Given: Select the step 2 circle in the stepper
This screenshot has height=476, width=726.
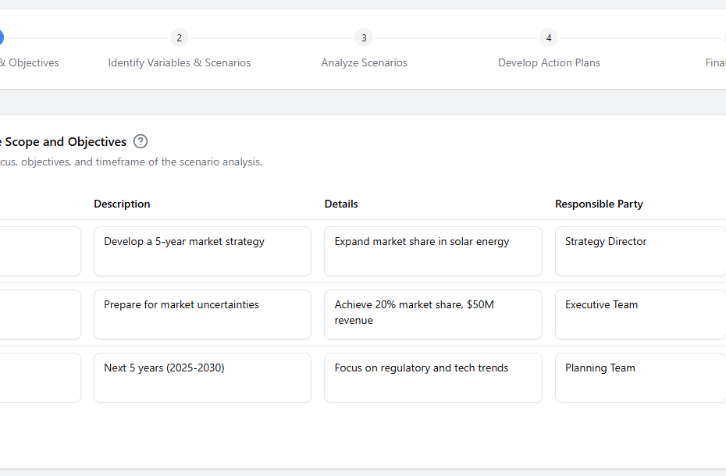Looking at the screenshot, I should tap(179, 37).
